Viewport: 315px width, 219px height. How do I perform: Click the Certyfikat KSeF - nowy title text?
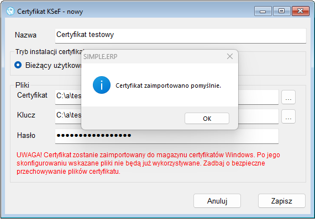point(50,12)
